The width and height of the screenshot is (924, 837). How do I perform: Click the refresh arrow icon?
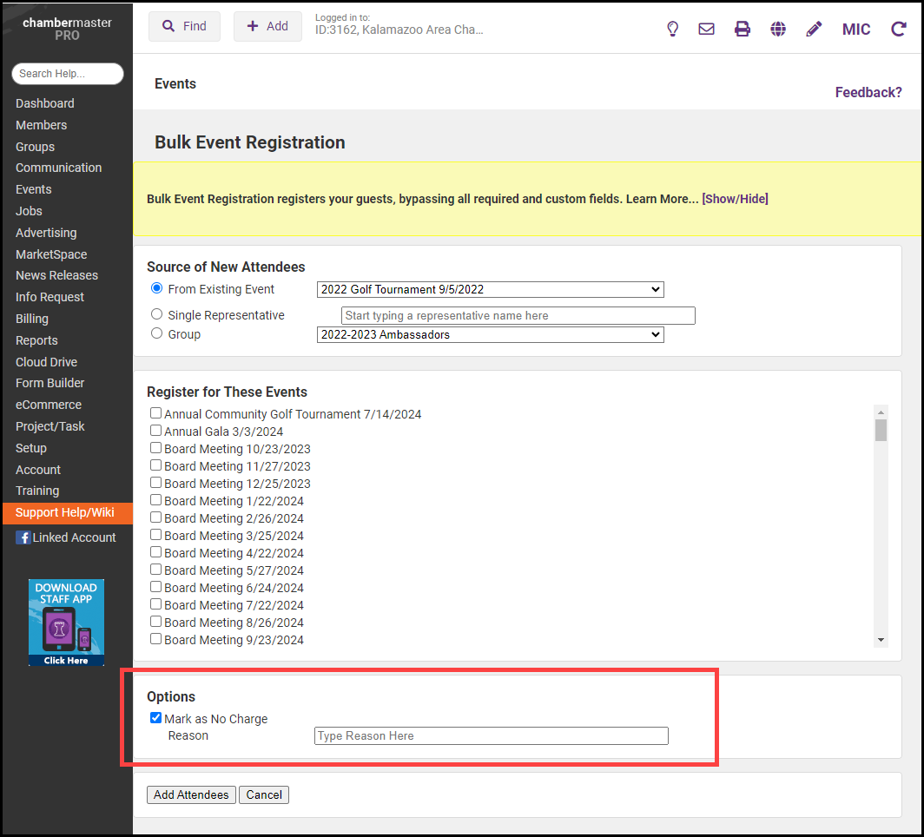899,29
